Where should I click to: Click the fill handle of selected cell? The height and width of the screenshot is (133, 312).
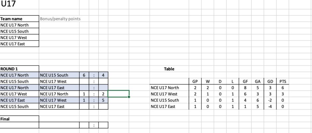[129, 97]
